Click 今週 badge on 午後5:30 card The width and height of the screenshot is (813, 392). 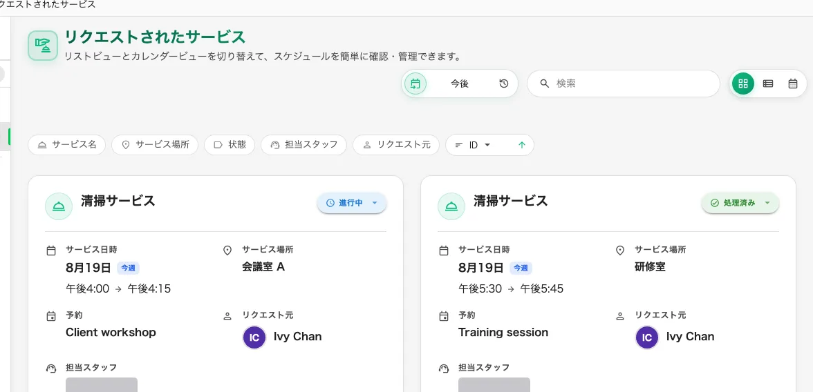click(521, 268)
